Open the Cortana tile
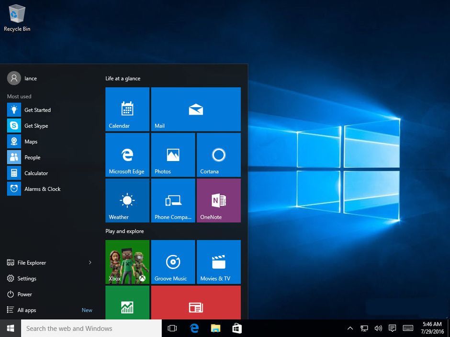The width and height of the screenshot is (450, 337). click(218, 154)
